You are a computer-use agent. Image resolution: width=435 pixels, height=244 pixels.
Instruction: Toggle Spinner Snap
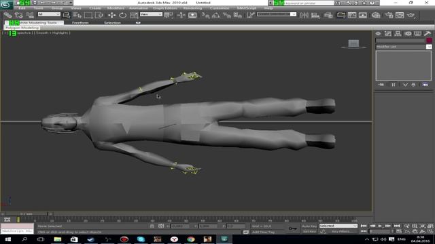click(x=237, y=15)
